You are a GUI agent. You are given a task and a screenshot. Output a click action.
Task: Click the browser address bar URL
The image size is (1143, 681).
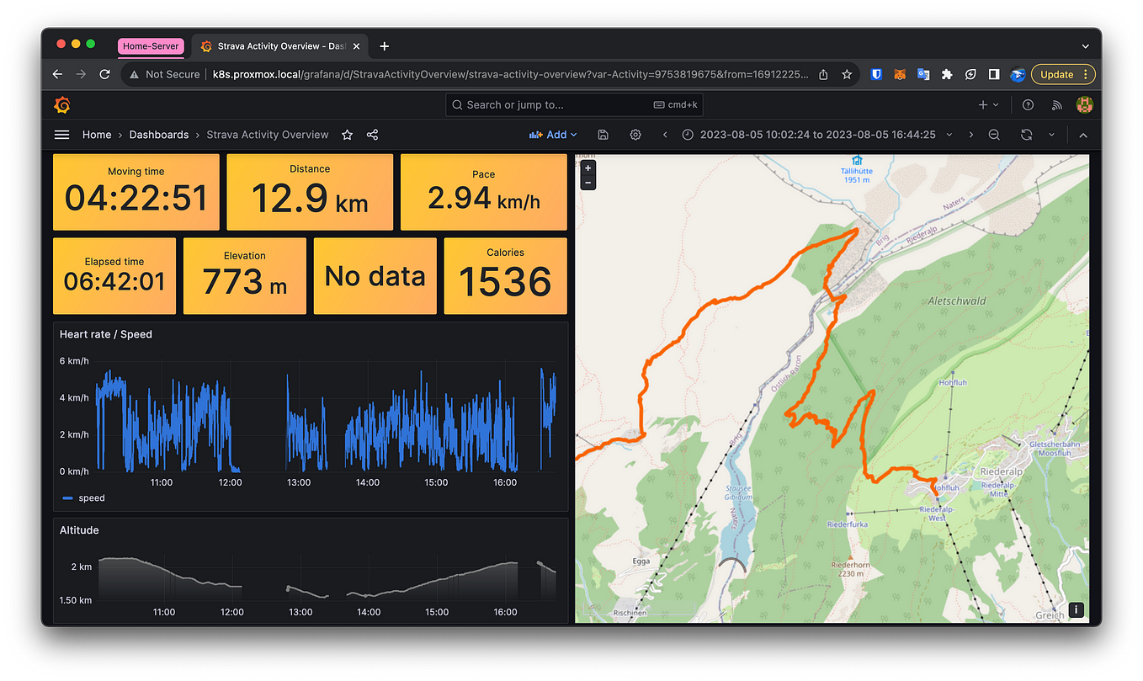(x=512, y=74)
